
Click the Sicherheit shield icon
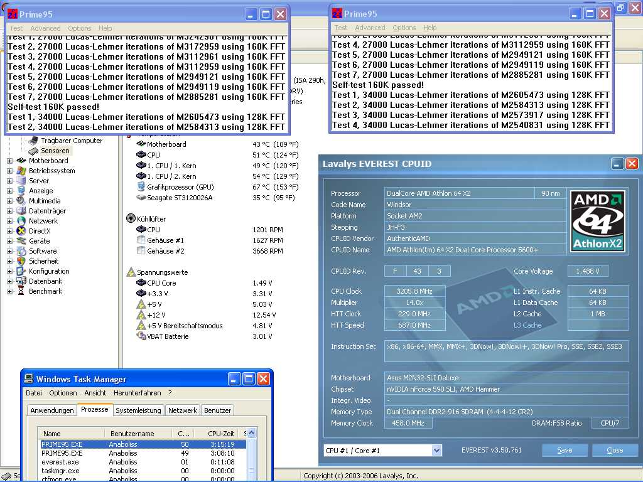pyautogui.click(x=21, y=261)
